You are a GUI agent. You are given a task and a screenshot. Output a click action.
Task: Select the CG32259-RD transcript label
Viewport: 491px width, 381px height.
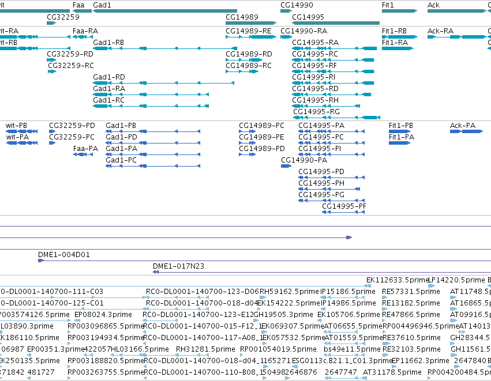(70, 54)
